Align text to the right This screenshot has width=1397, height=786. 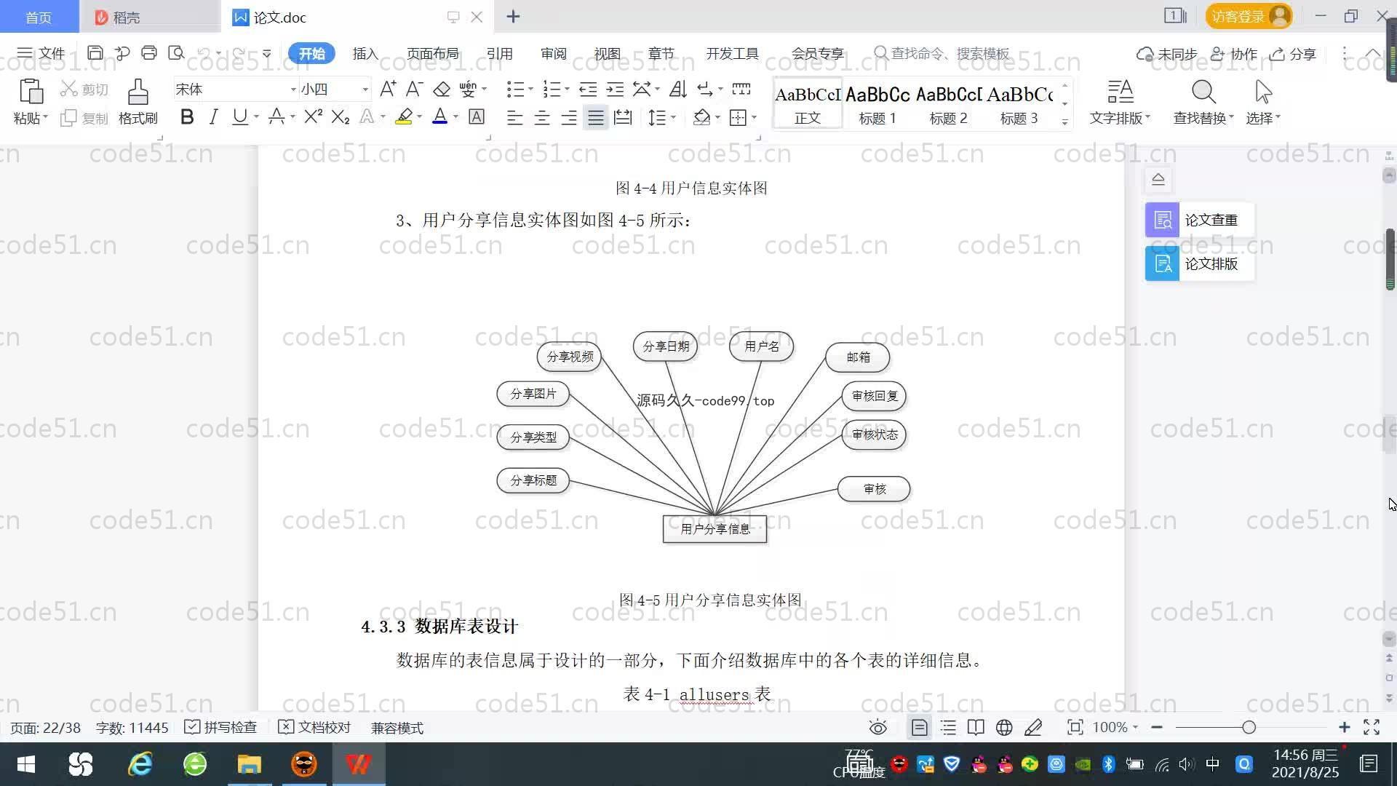568,117
